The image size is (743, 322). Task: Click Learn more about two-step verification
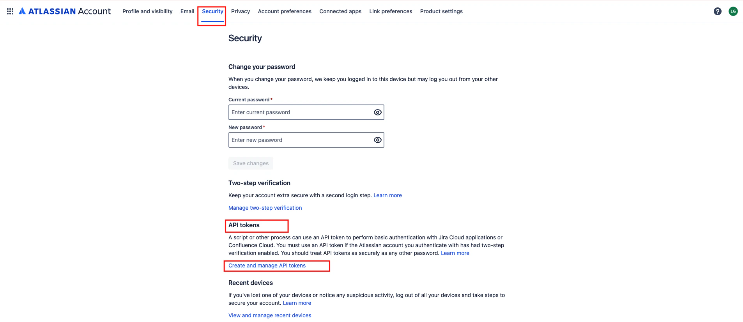pos(387,195)
